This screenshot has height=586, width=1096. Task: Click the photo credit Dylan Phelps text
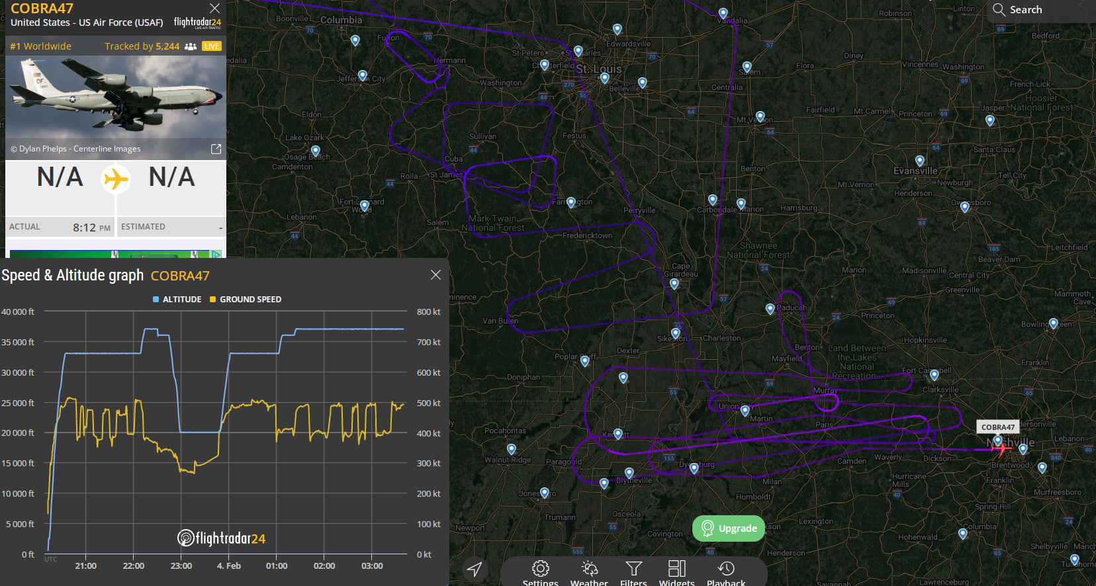pyautogui.click(x=75, y=149)
